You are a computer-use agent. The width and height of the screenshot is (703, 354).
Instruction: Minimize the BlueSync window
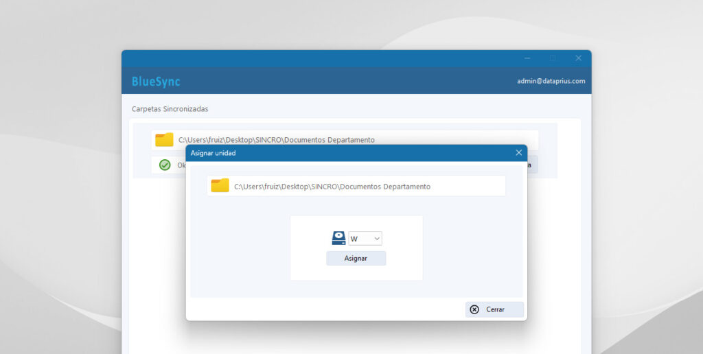(527, 58)
